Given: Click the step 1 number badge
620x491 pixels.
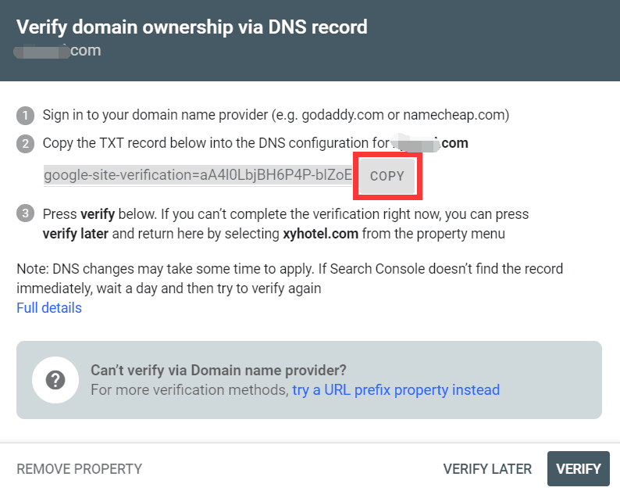Looking at the screenshot, I should click(x=26, y=116).
